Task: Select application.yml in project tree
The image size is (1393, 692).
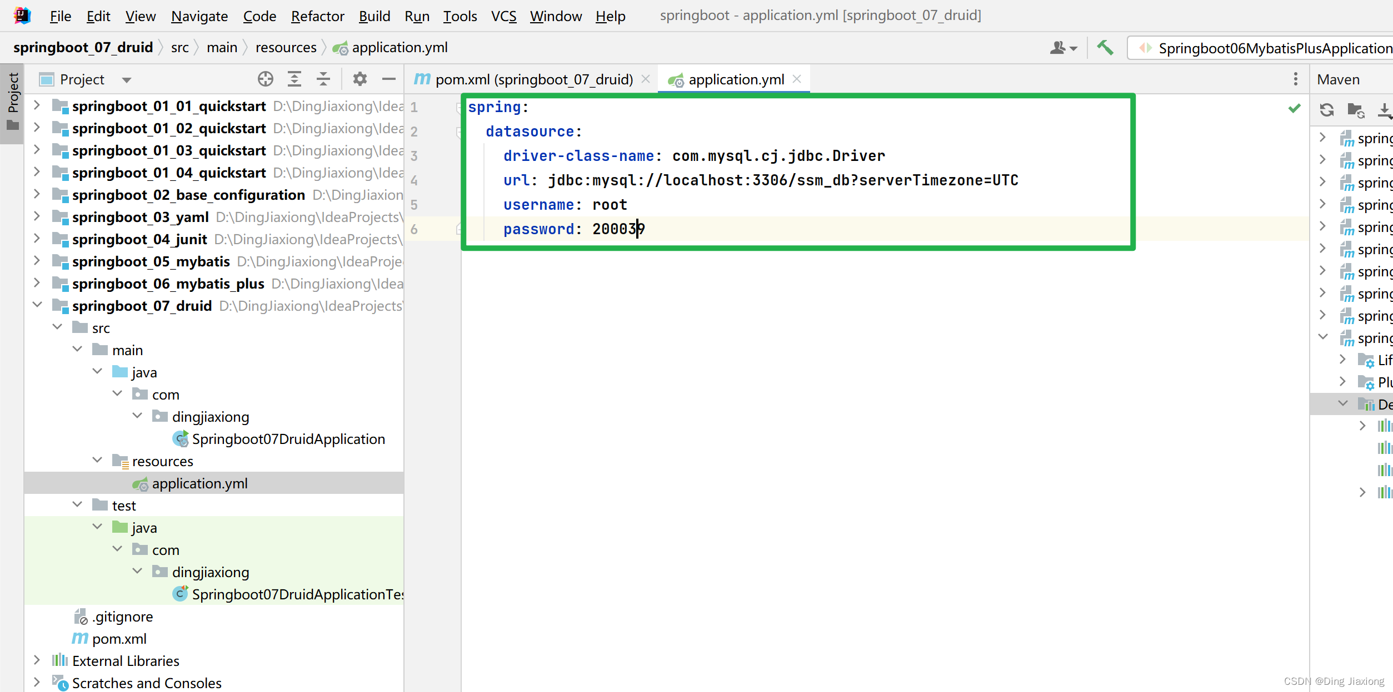Action: point(214,483)
